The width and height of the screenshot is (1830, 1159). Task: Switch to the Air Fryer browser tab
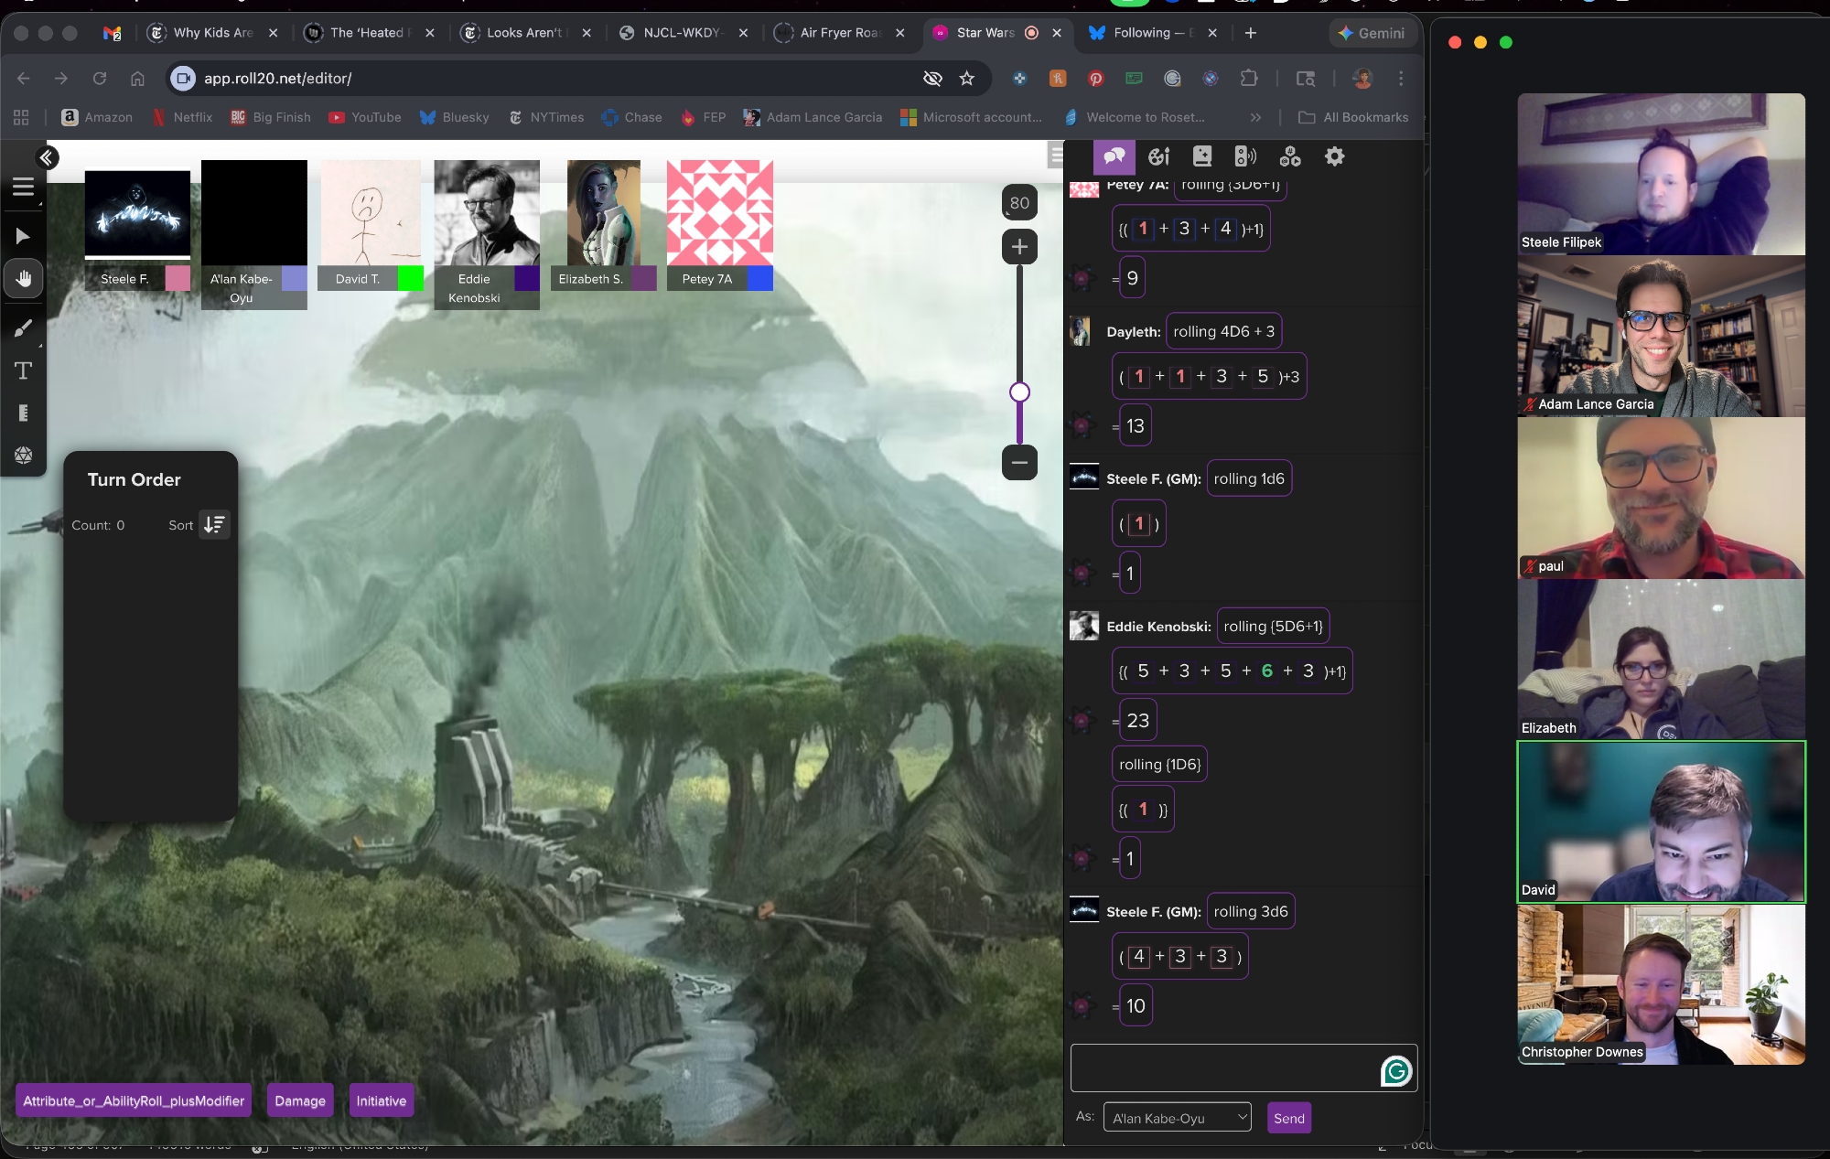tap(837, 33)
